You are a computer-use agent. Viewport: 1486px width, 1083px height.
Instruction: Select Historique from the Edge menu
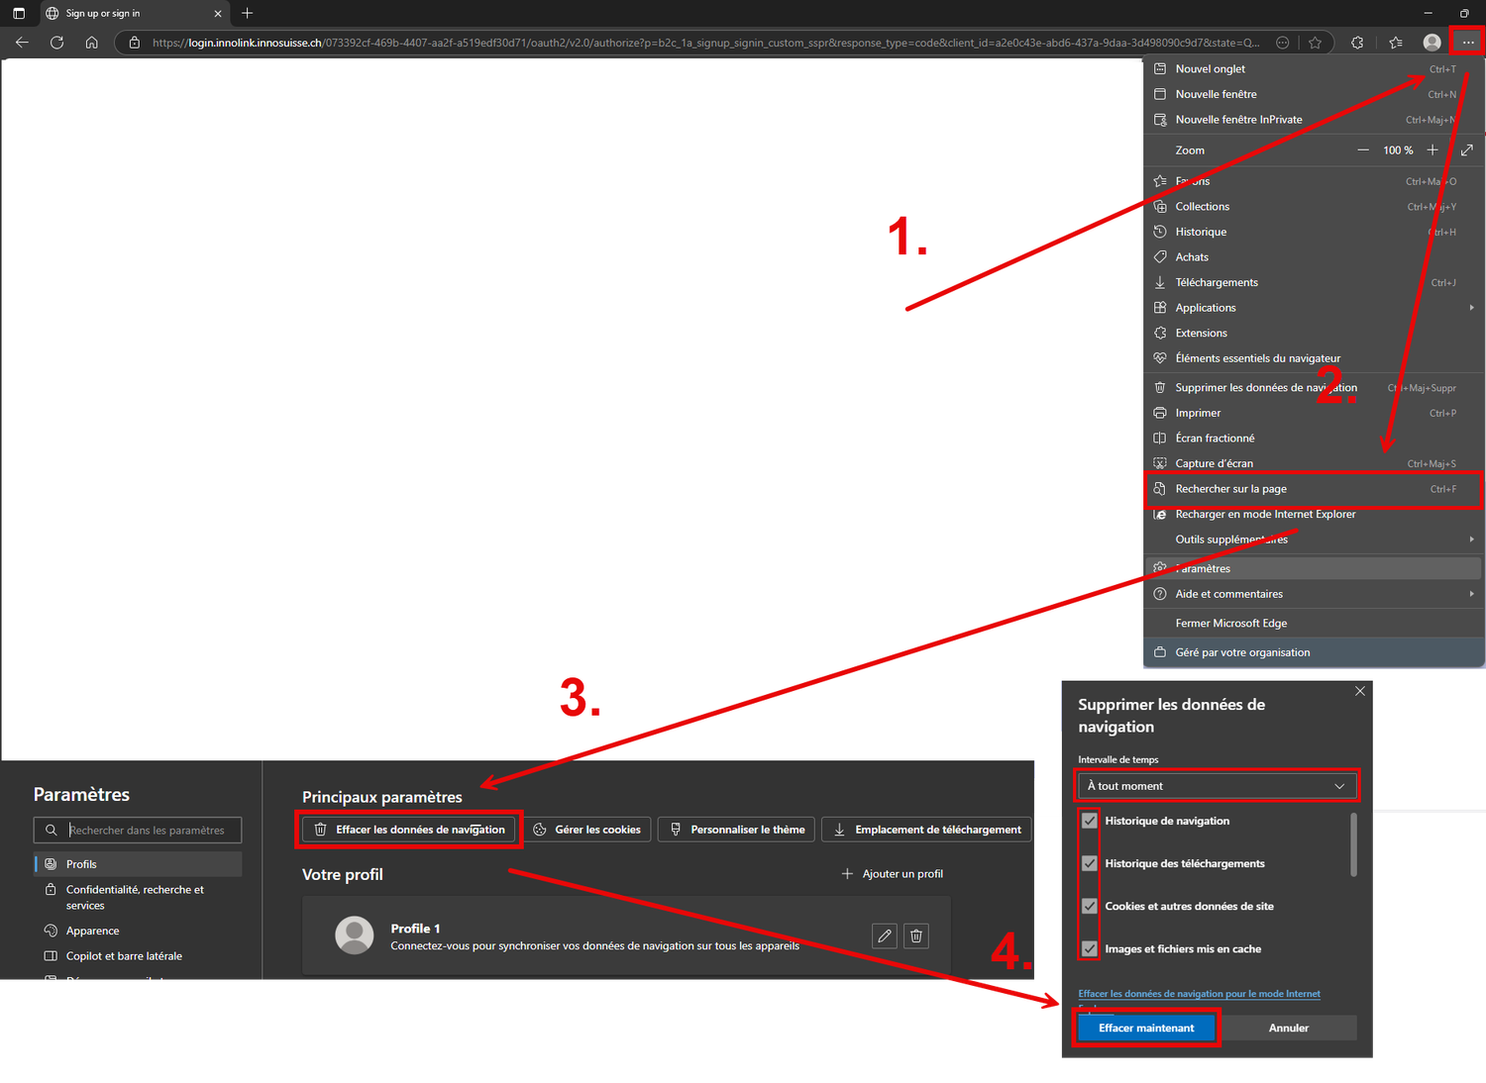tap(1201, 232)
